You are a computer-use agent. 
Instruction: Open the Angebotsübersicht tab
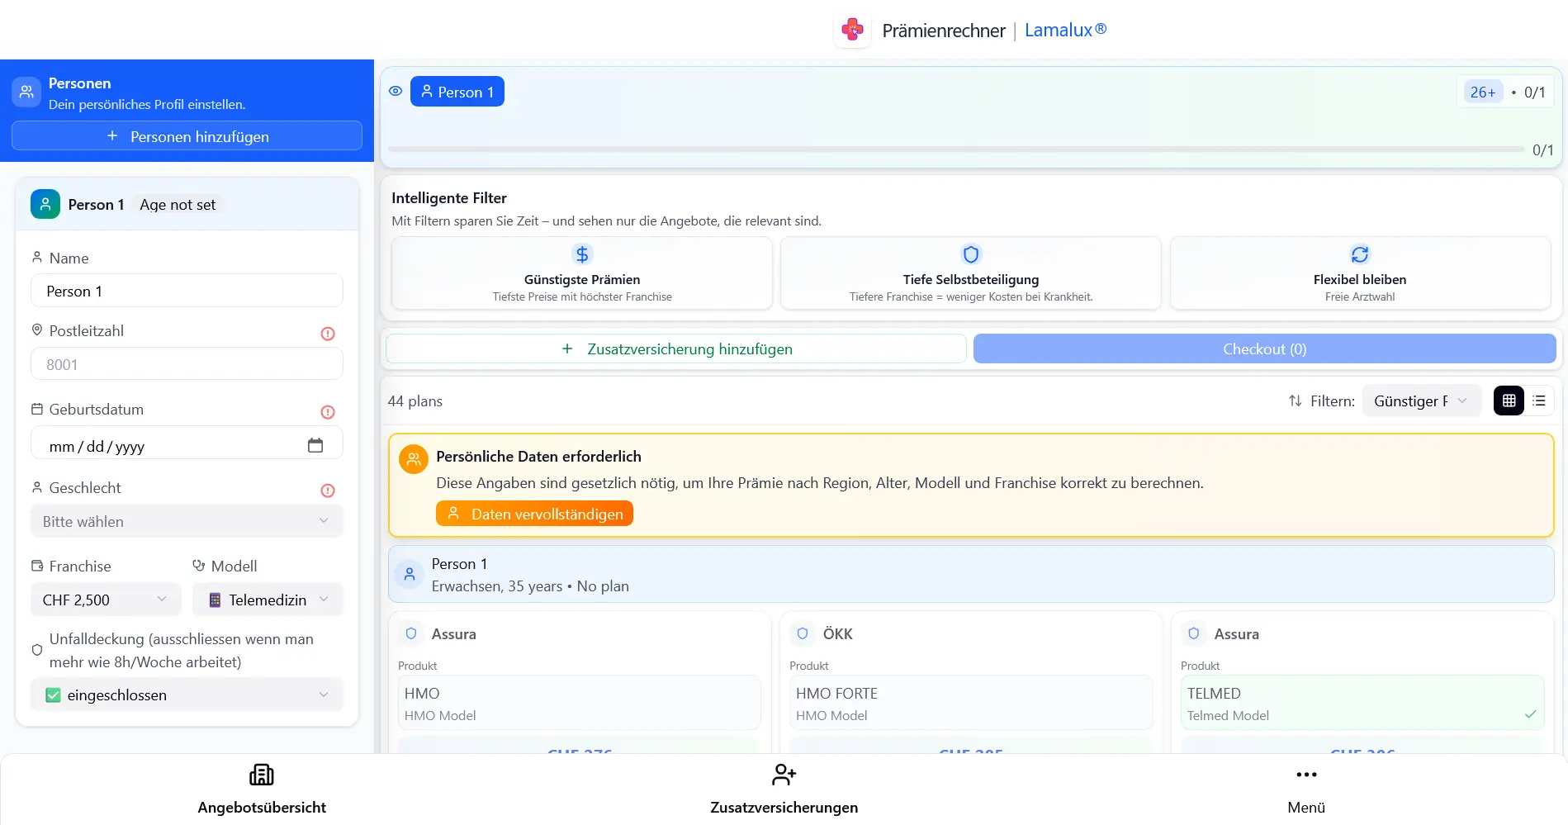[261, 789]
